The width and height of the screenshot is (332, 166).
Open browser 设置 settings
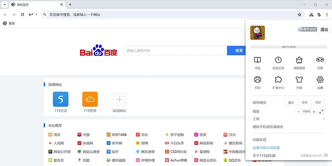[x=320, y=82]
